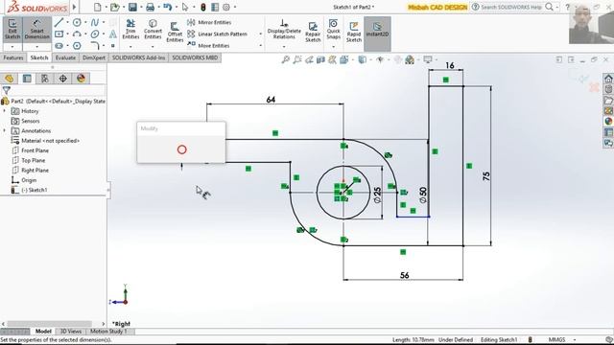Open Display/Delete Relations dropdown arrow
The image size is (614, 345).
[x=284, y=47]
